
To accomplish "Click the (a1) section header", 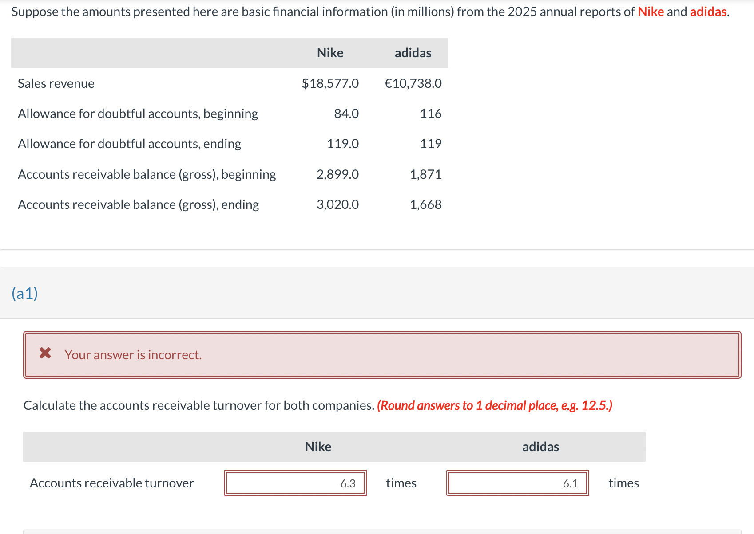I will (x=25, y=293).
